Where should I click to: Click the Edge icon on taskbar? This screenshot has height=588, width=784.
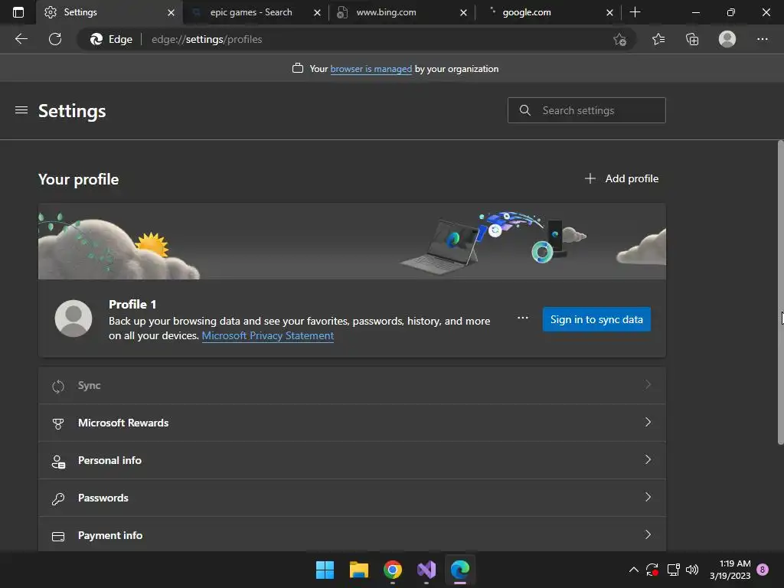coord(460,570)
